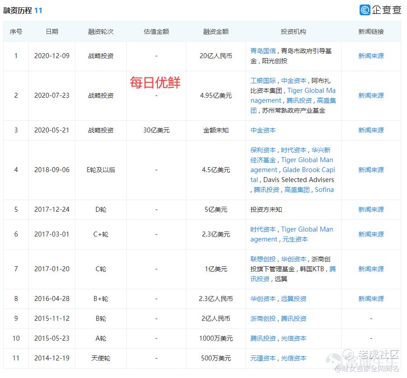Image resolution: width=407 pixels, height=378 pixels.
Task: Click the 投资机构 column header
Action: tap(293, 32)
